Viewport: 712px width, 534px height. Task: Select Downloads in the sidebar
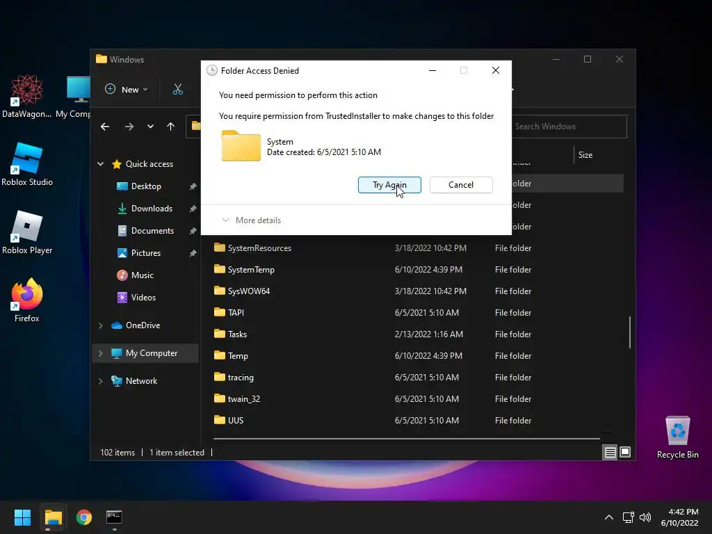[x=152, y=209]
